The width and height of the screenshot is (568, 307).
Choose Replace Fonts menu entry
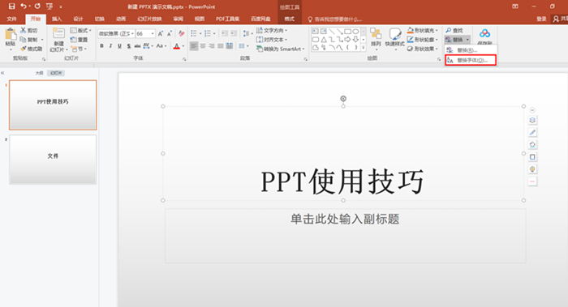(x=471, y=60)
